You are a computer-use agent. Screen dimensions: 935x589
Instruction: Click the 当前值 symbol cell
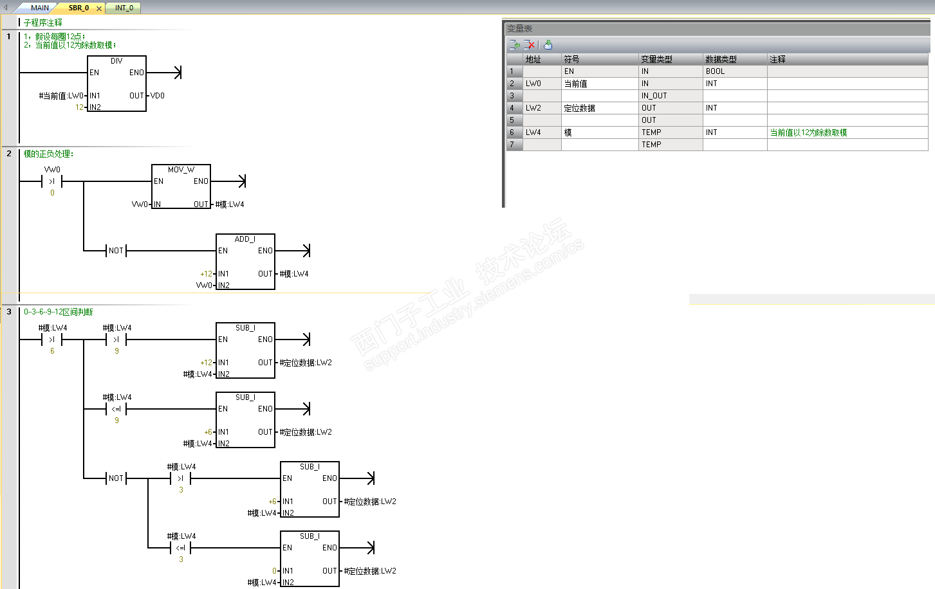coord(600,84)
